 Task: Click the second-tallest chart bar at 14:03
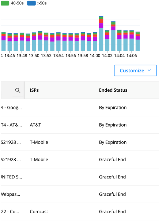113,36
